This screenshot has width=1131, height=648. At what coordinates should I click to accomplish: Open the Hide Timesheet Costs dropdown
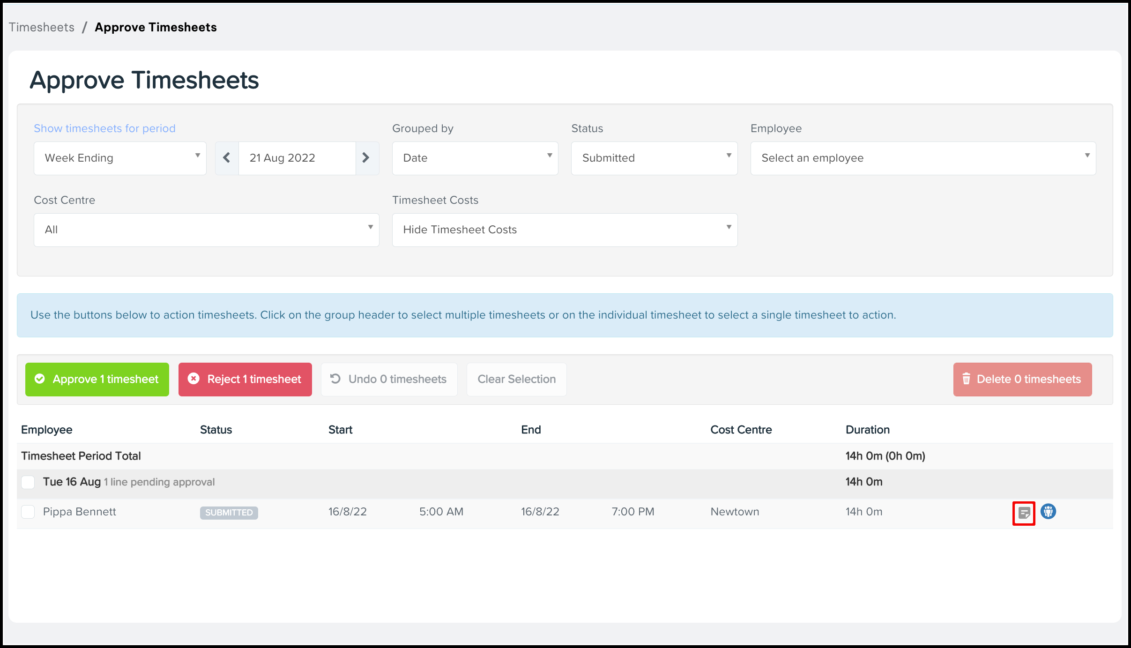564,230
